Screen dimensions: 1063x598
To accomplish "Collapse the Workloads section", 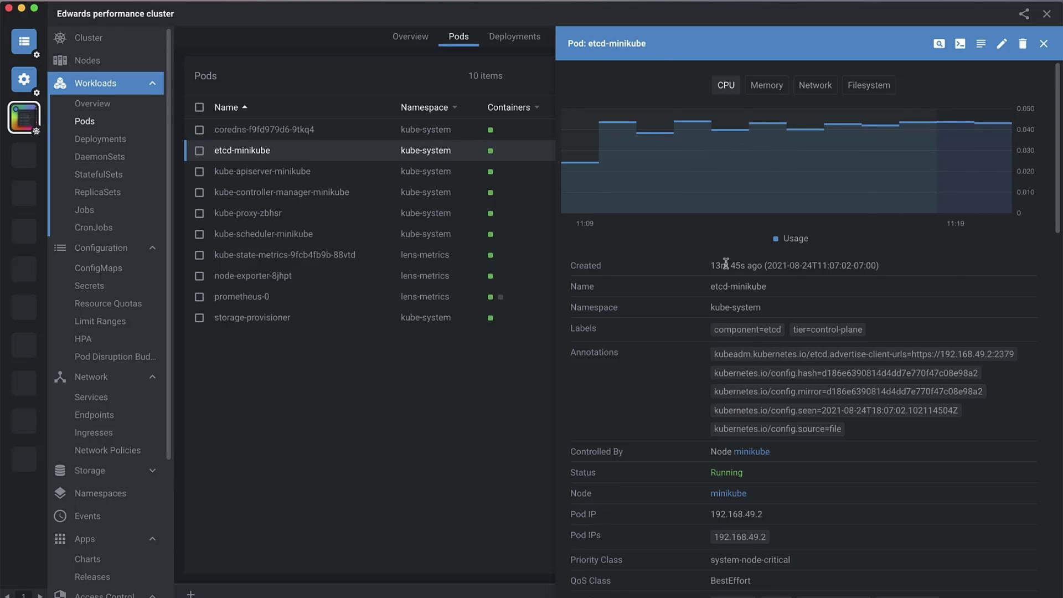I will 152,83.
